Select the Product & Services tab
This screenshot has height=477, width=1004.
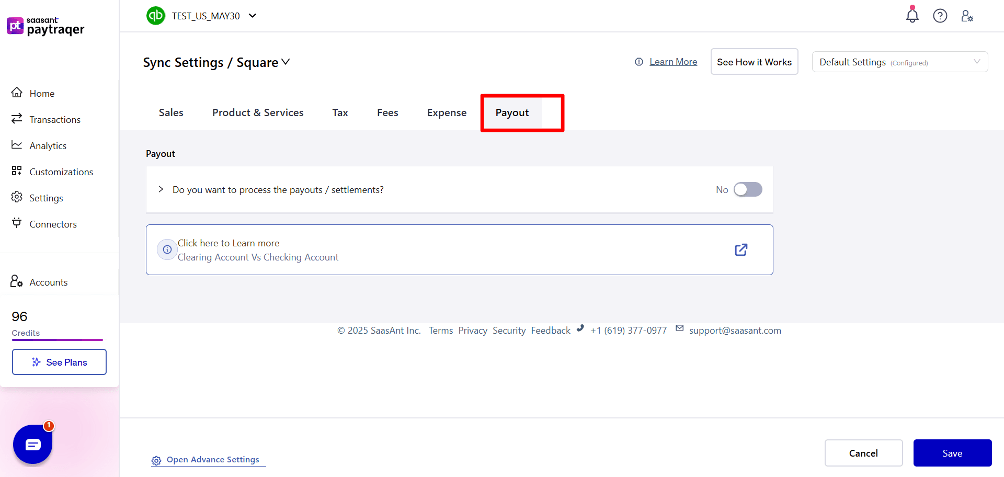258,112
